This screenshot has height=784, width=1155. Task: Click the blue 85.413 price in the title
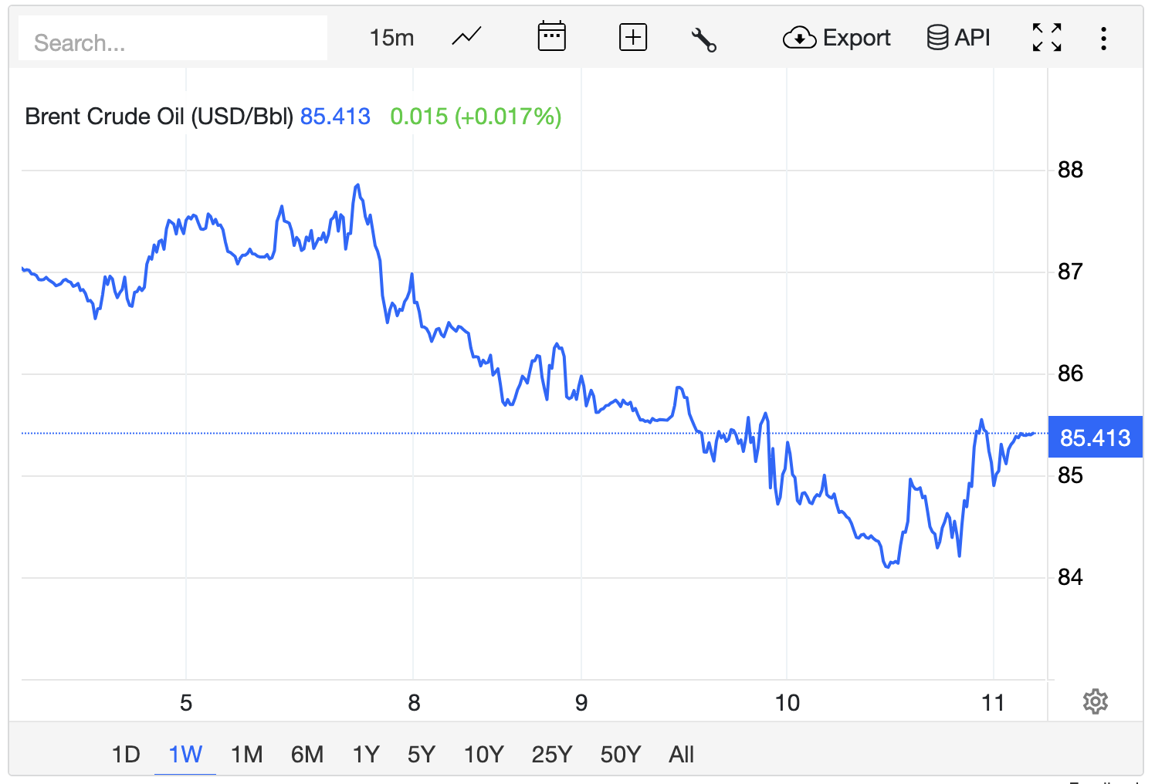click(x=335, y=117)
